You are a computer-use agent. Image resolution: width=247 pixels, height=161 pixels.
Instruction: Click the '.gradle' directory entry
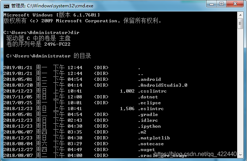[148, 115]
